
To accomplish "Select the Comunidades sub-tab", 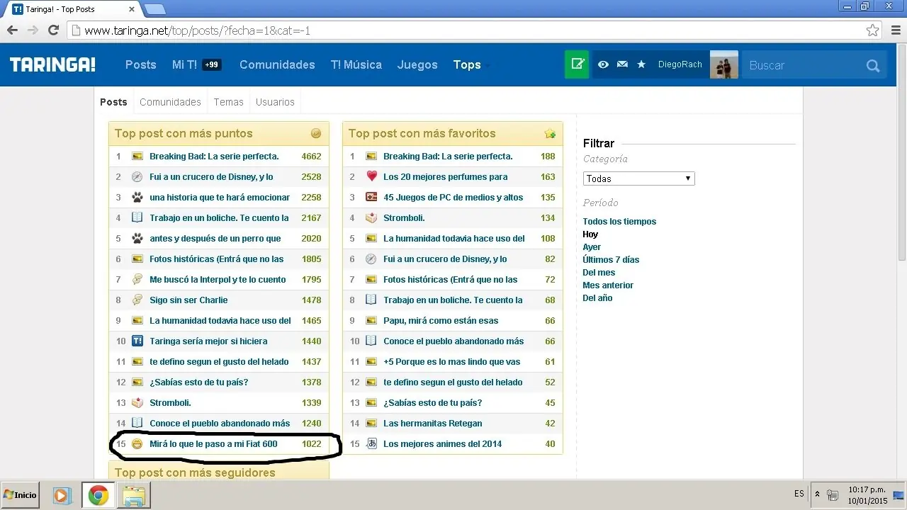I will coord(170,102).
